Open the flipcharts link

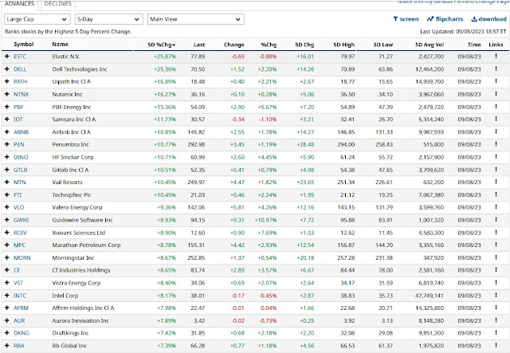point(445,19)
